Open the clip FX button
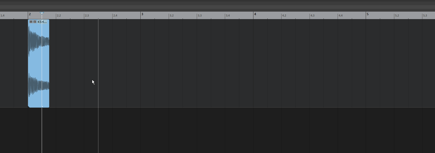The width and height of the screenshot is (435, 153). pyautogui.click(x=35, y=22)
